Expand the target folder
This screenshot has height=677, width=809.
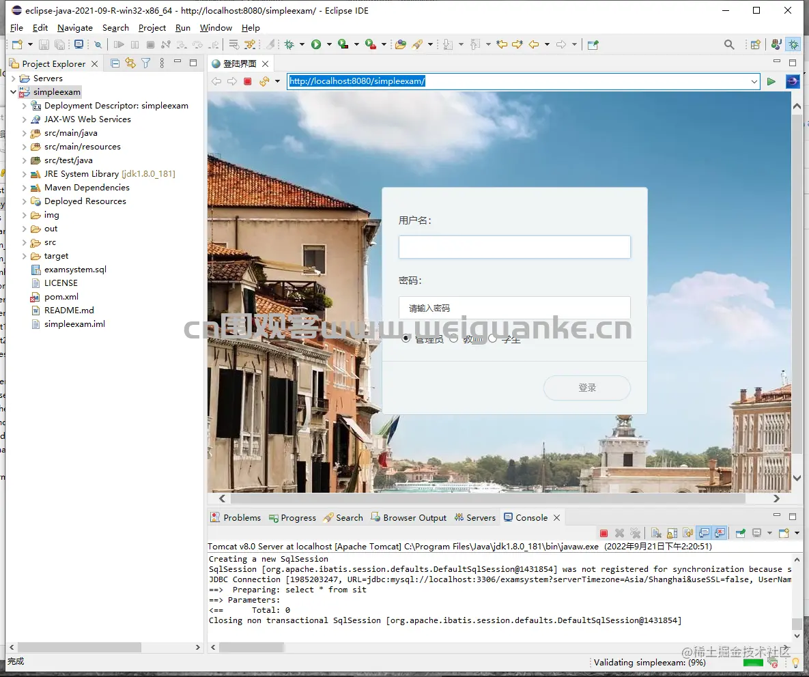pos(25,256)
